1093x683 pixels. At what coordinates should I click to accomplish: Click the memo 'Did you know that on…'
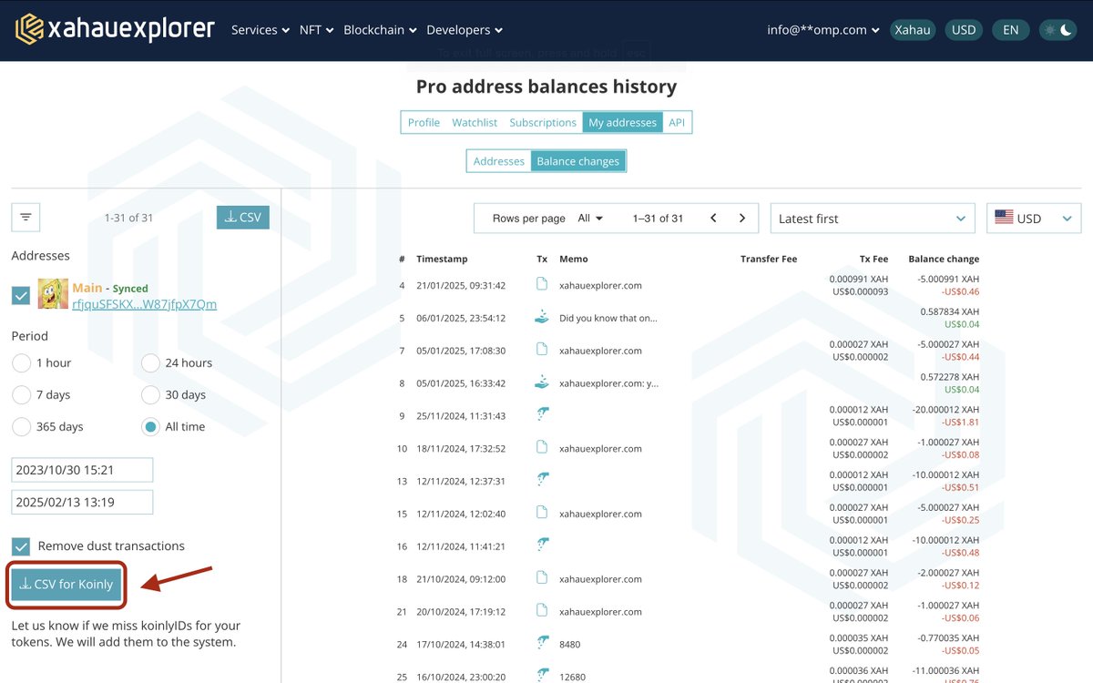click(x=608, y=318)
